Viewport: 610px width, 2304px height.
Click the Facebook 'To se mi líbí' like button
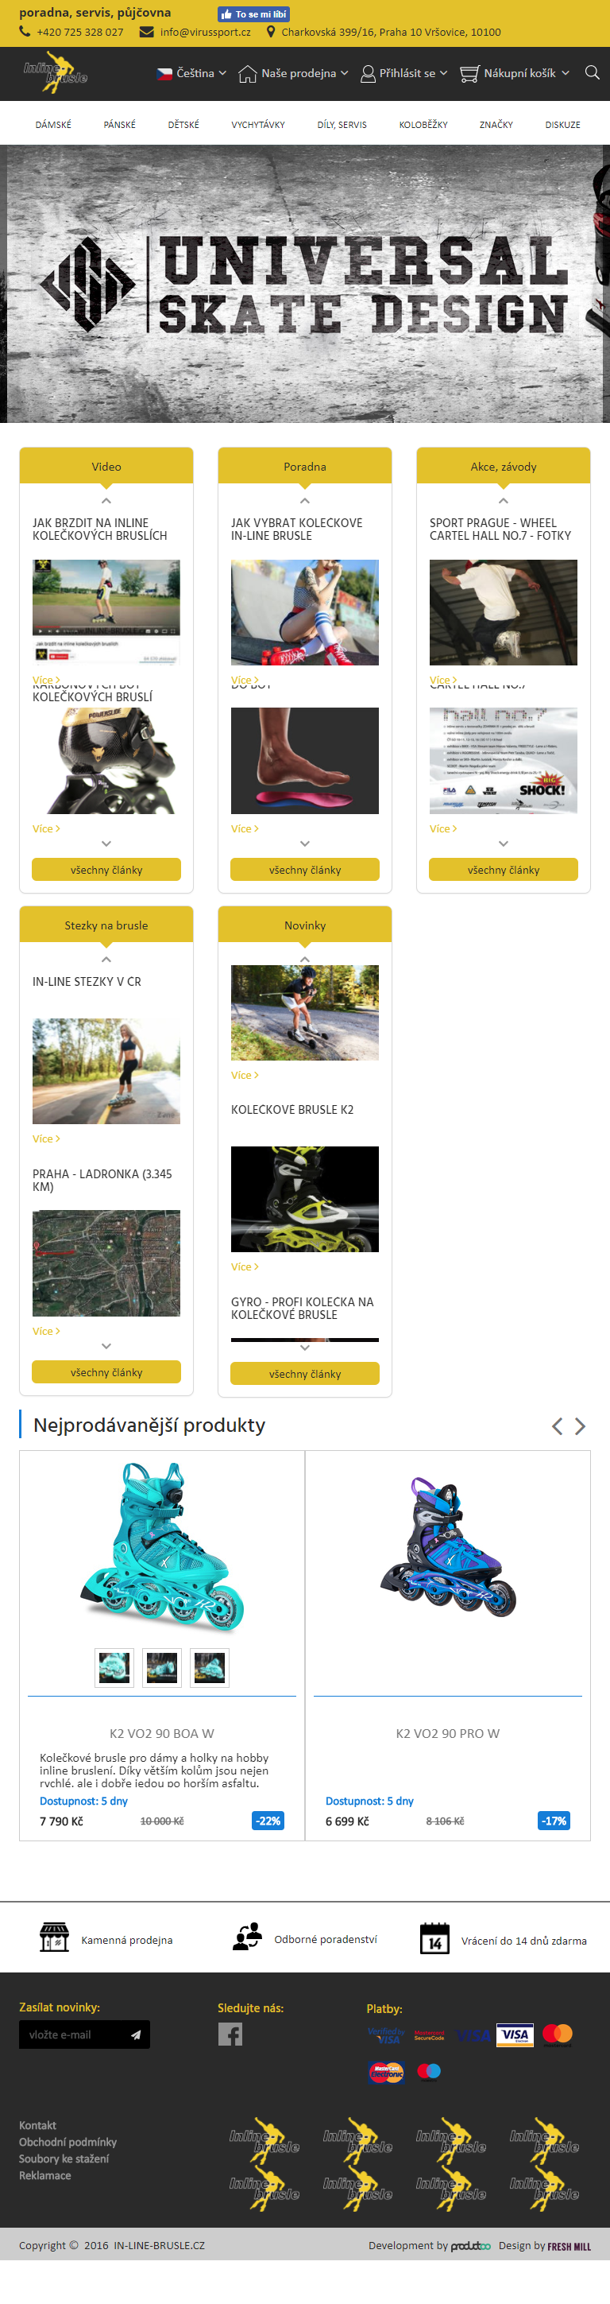pos(253,14)
